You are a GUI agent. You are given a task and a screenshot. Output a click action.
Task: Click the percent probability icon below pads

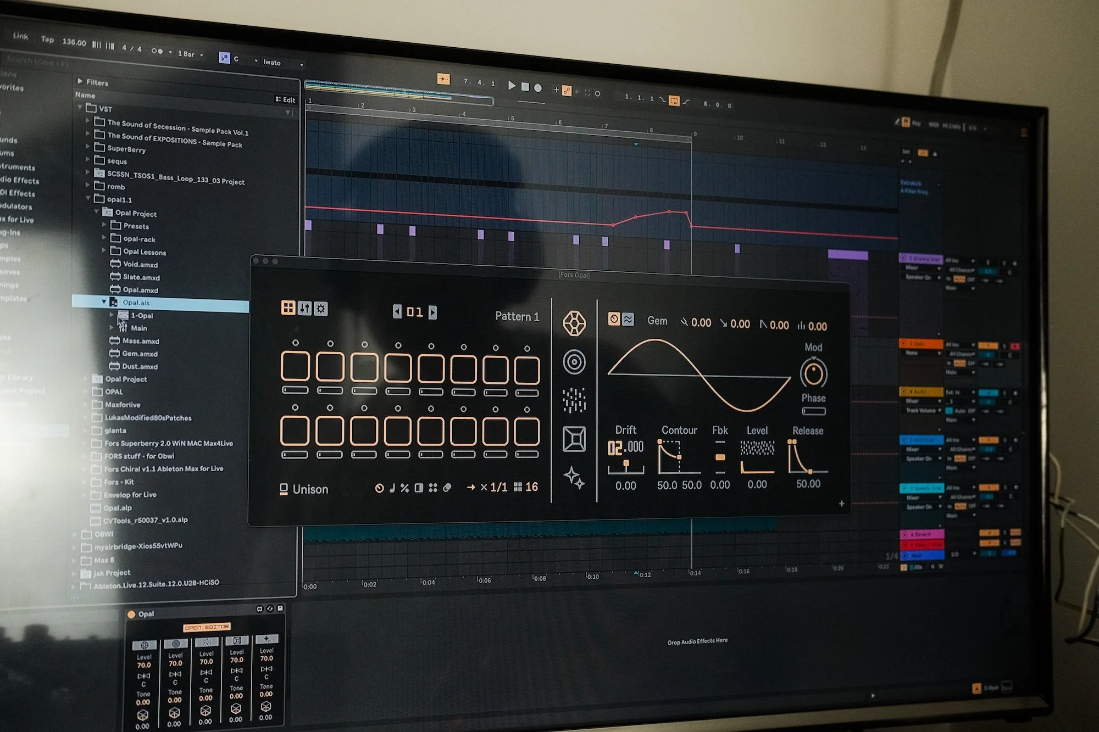point(405,488)
